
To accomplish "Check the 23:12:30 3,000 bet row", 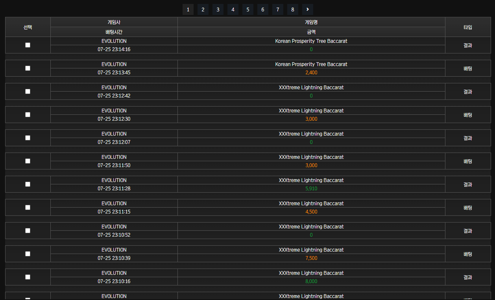I will (x=28, y=115).
